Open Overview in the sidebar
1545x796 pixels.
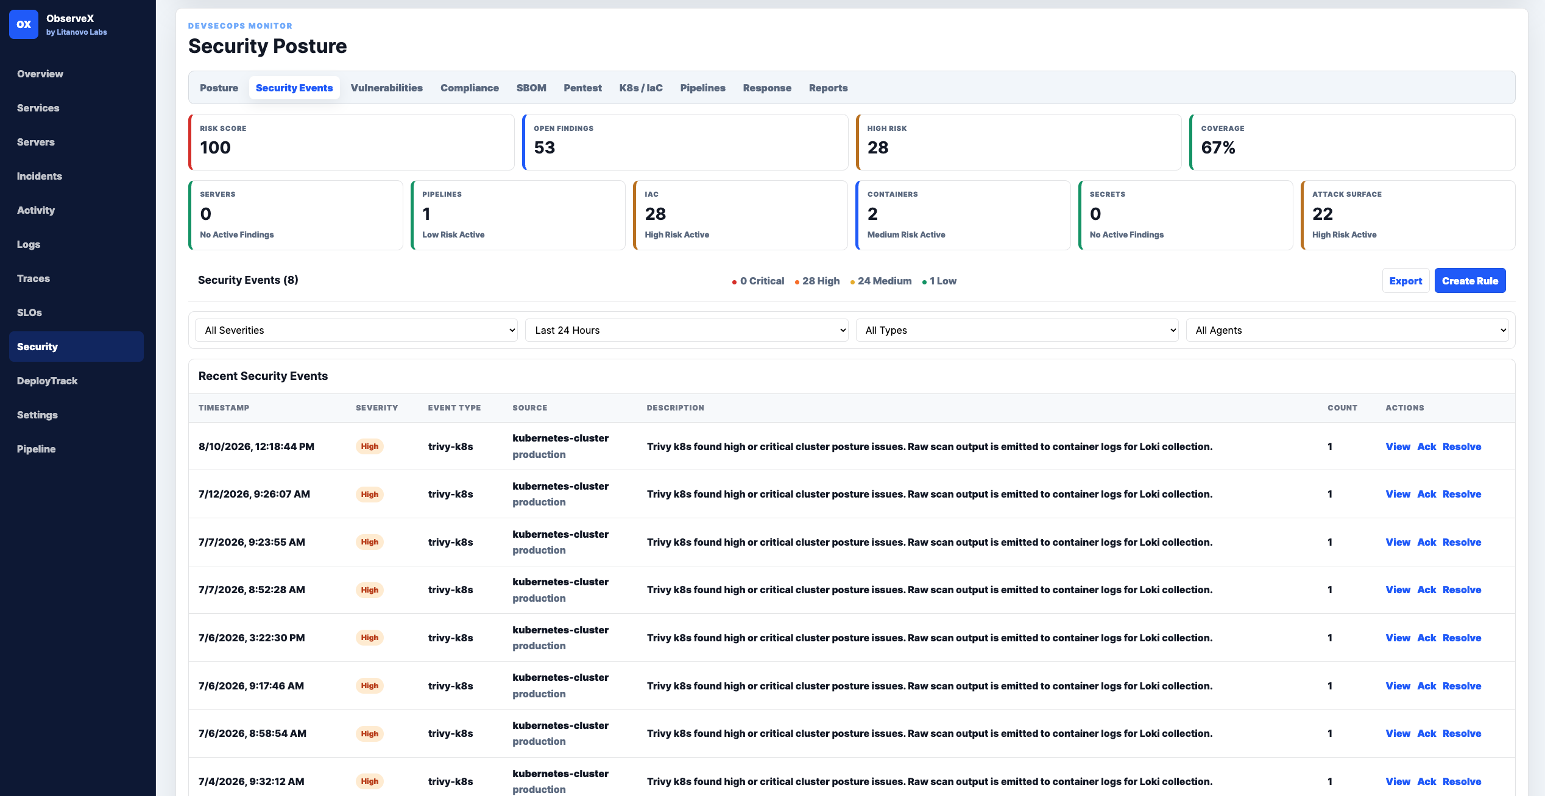point(76,74)
